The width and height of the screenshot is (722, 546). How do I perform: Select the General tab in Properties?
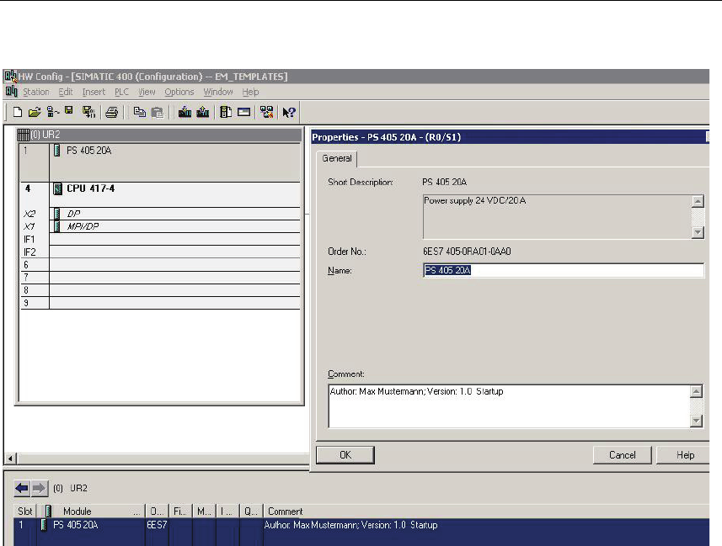(337, 158)
